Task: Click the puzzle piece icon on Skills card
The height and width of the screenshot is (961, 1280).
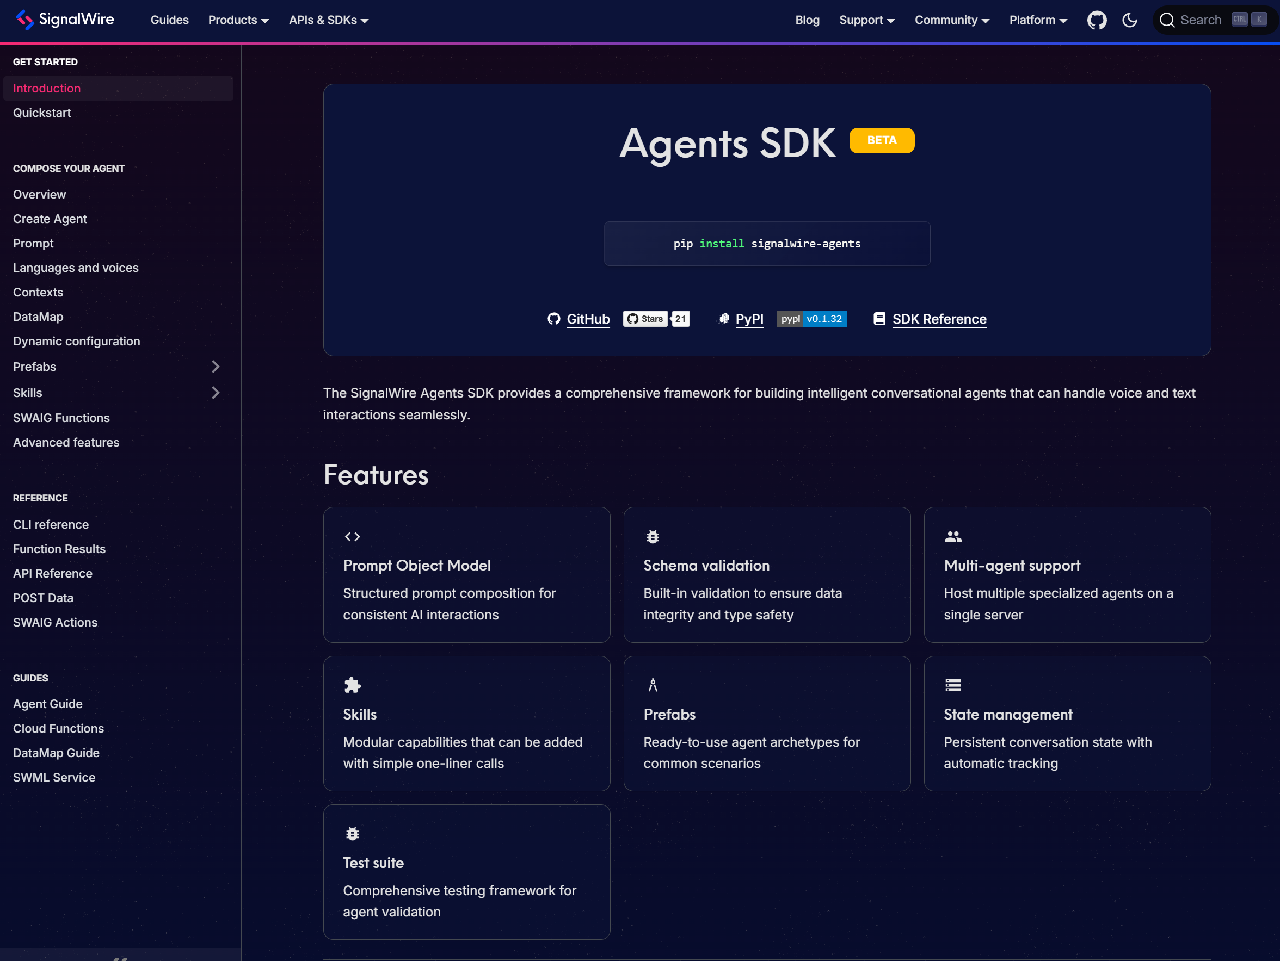Action: tap(353, 685)
